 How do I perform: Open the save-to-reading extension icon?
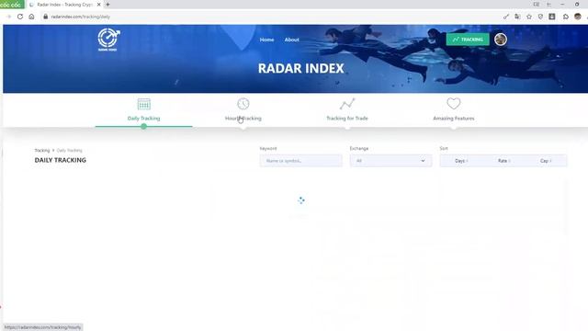click(552, 17)
